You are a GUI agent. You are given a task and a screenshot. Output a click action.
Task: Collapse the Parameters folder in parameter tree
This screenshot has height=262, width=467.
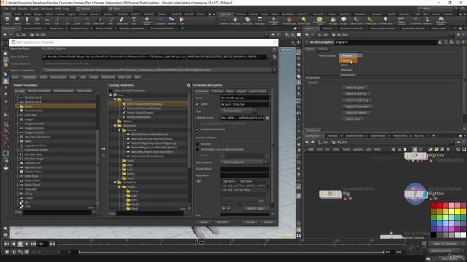point(115,126)
